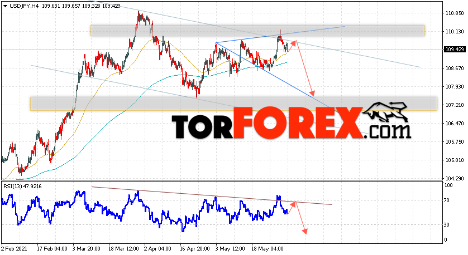Click price scale value 110.130
This screenshot has height=255, width=468.
click(x=455, y=32)
